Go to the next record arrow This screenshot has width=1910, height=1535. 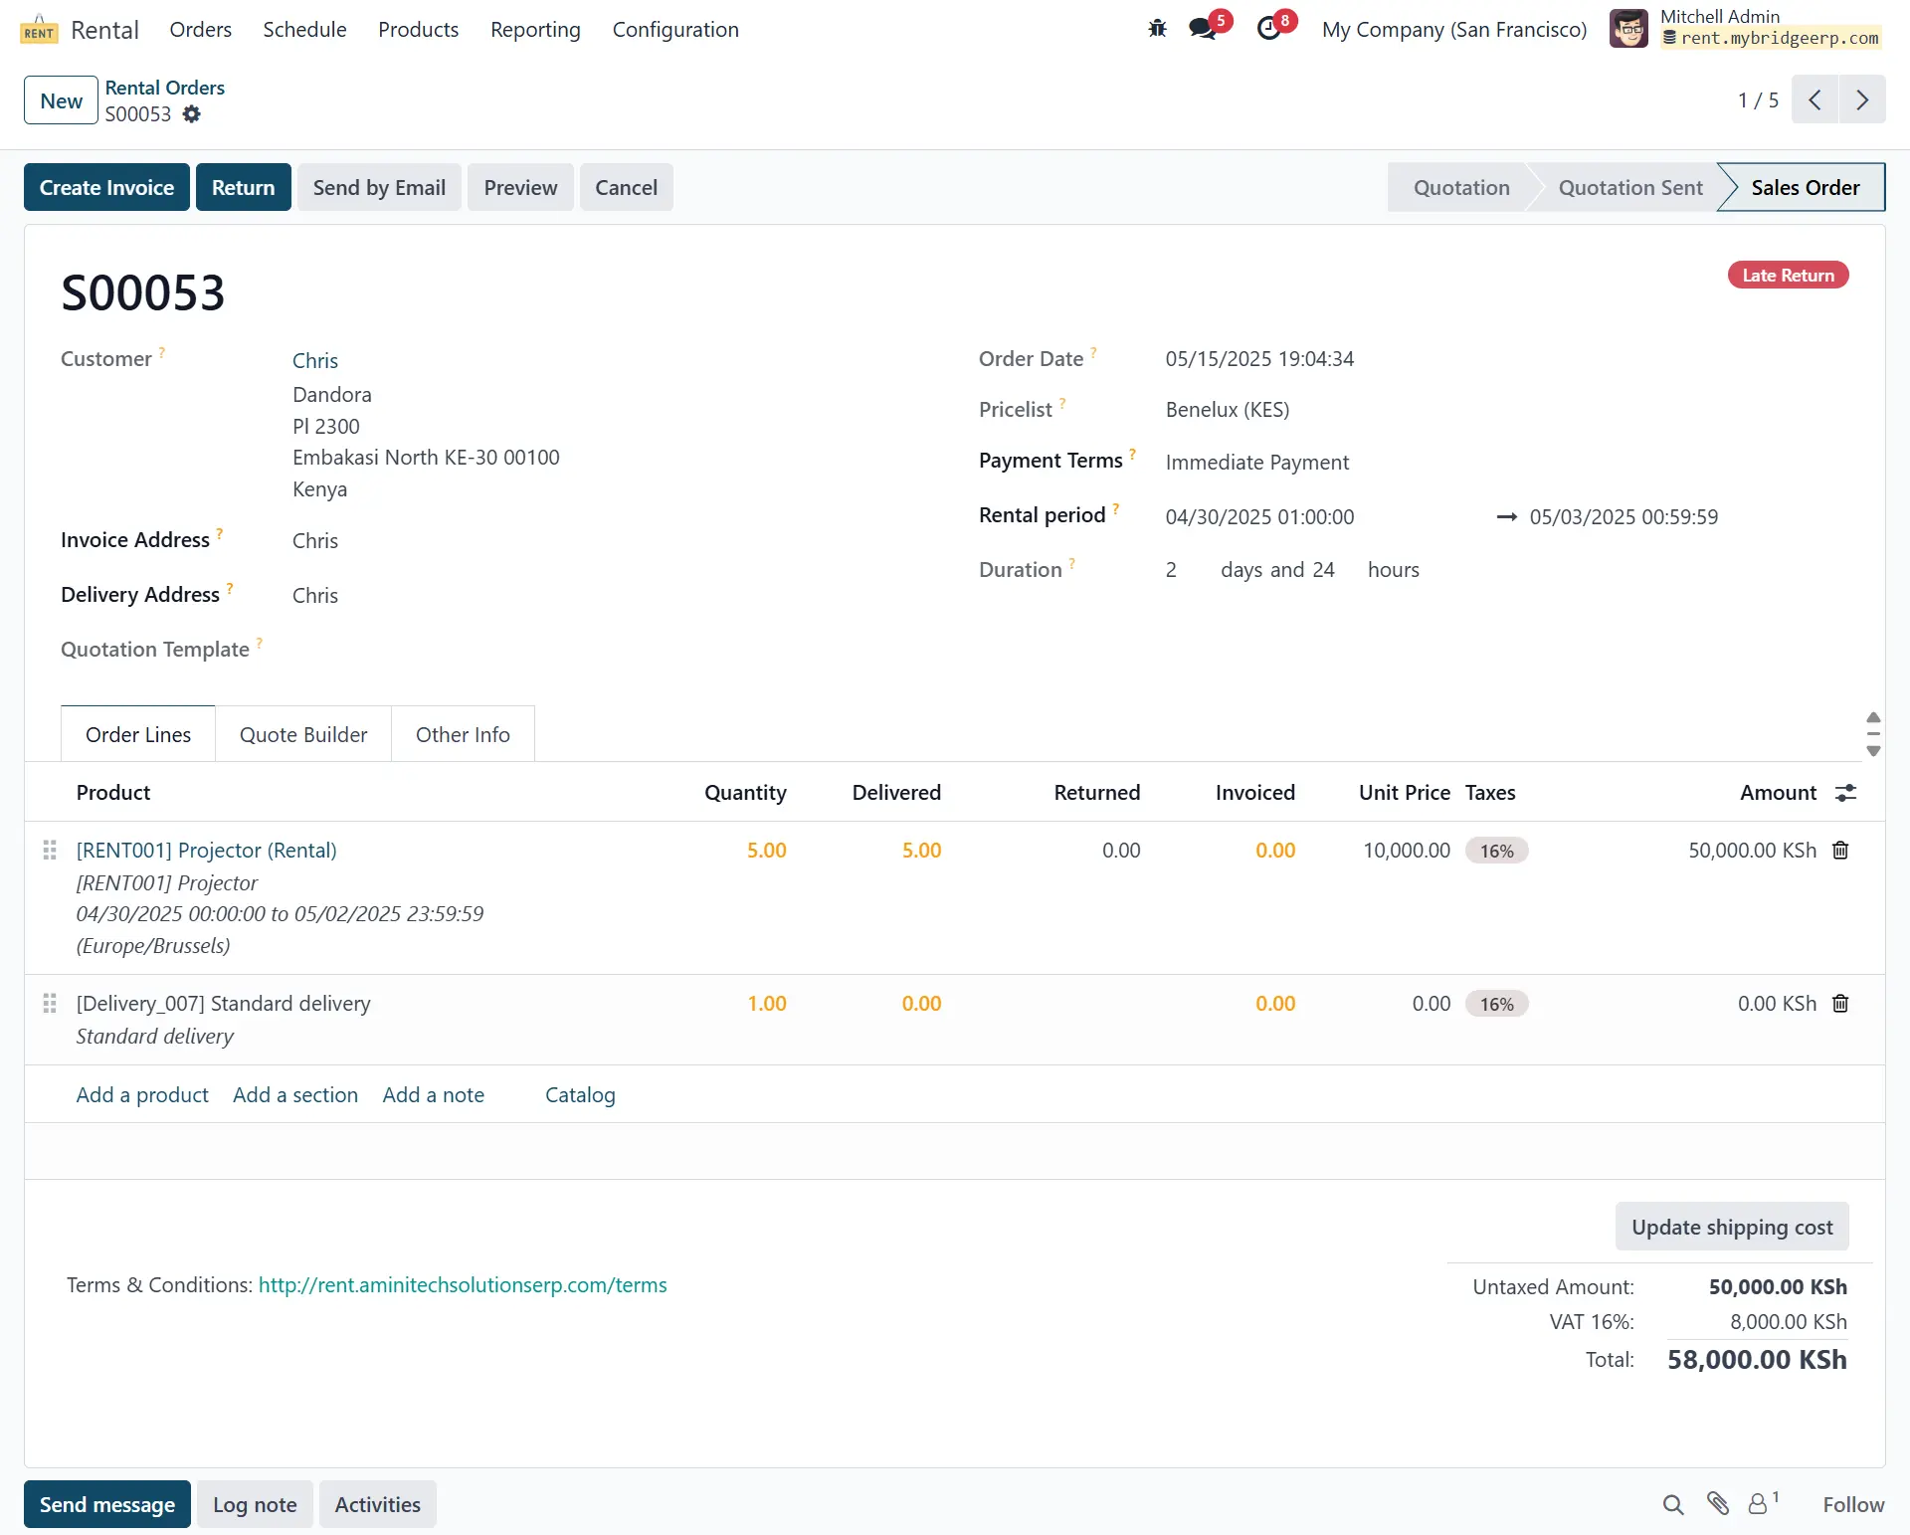[x=1862, y=99]
